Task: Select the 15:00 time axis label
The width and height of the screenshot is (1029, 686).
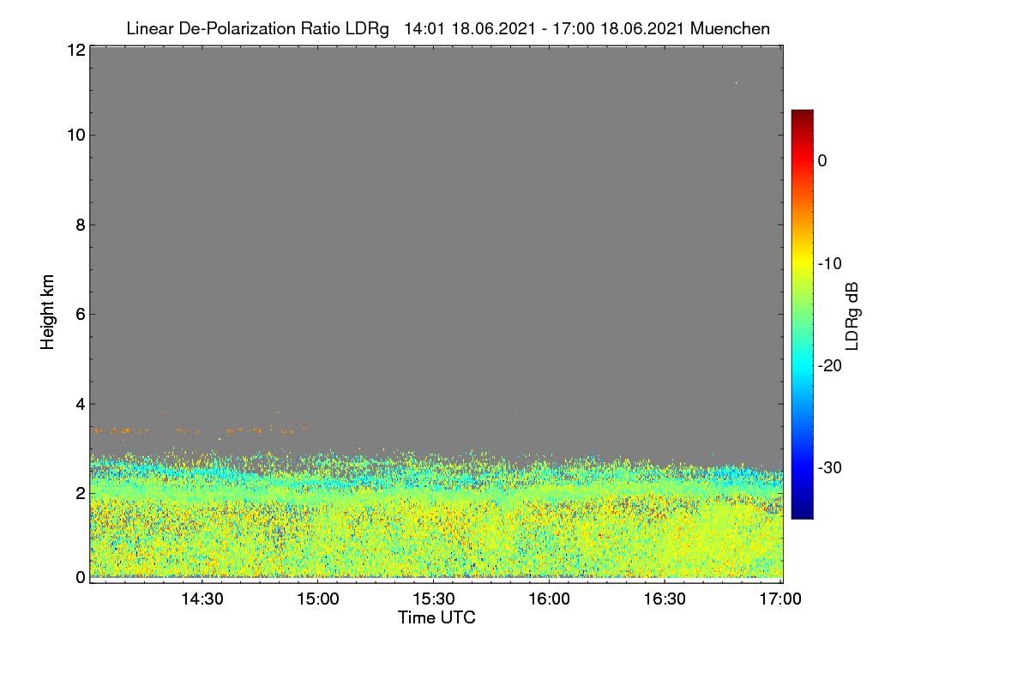Action: pos(317,599)
